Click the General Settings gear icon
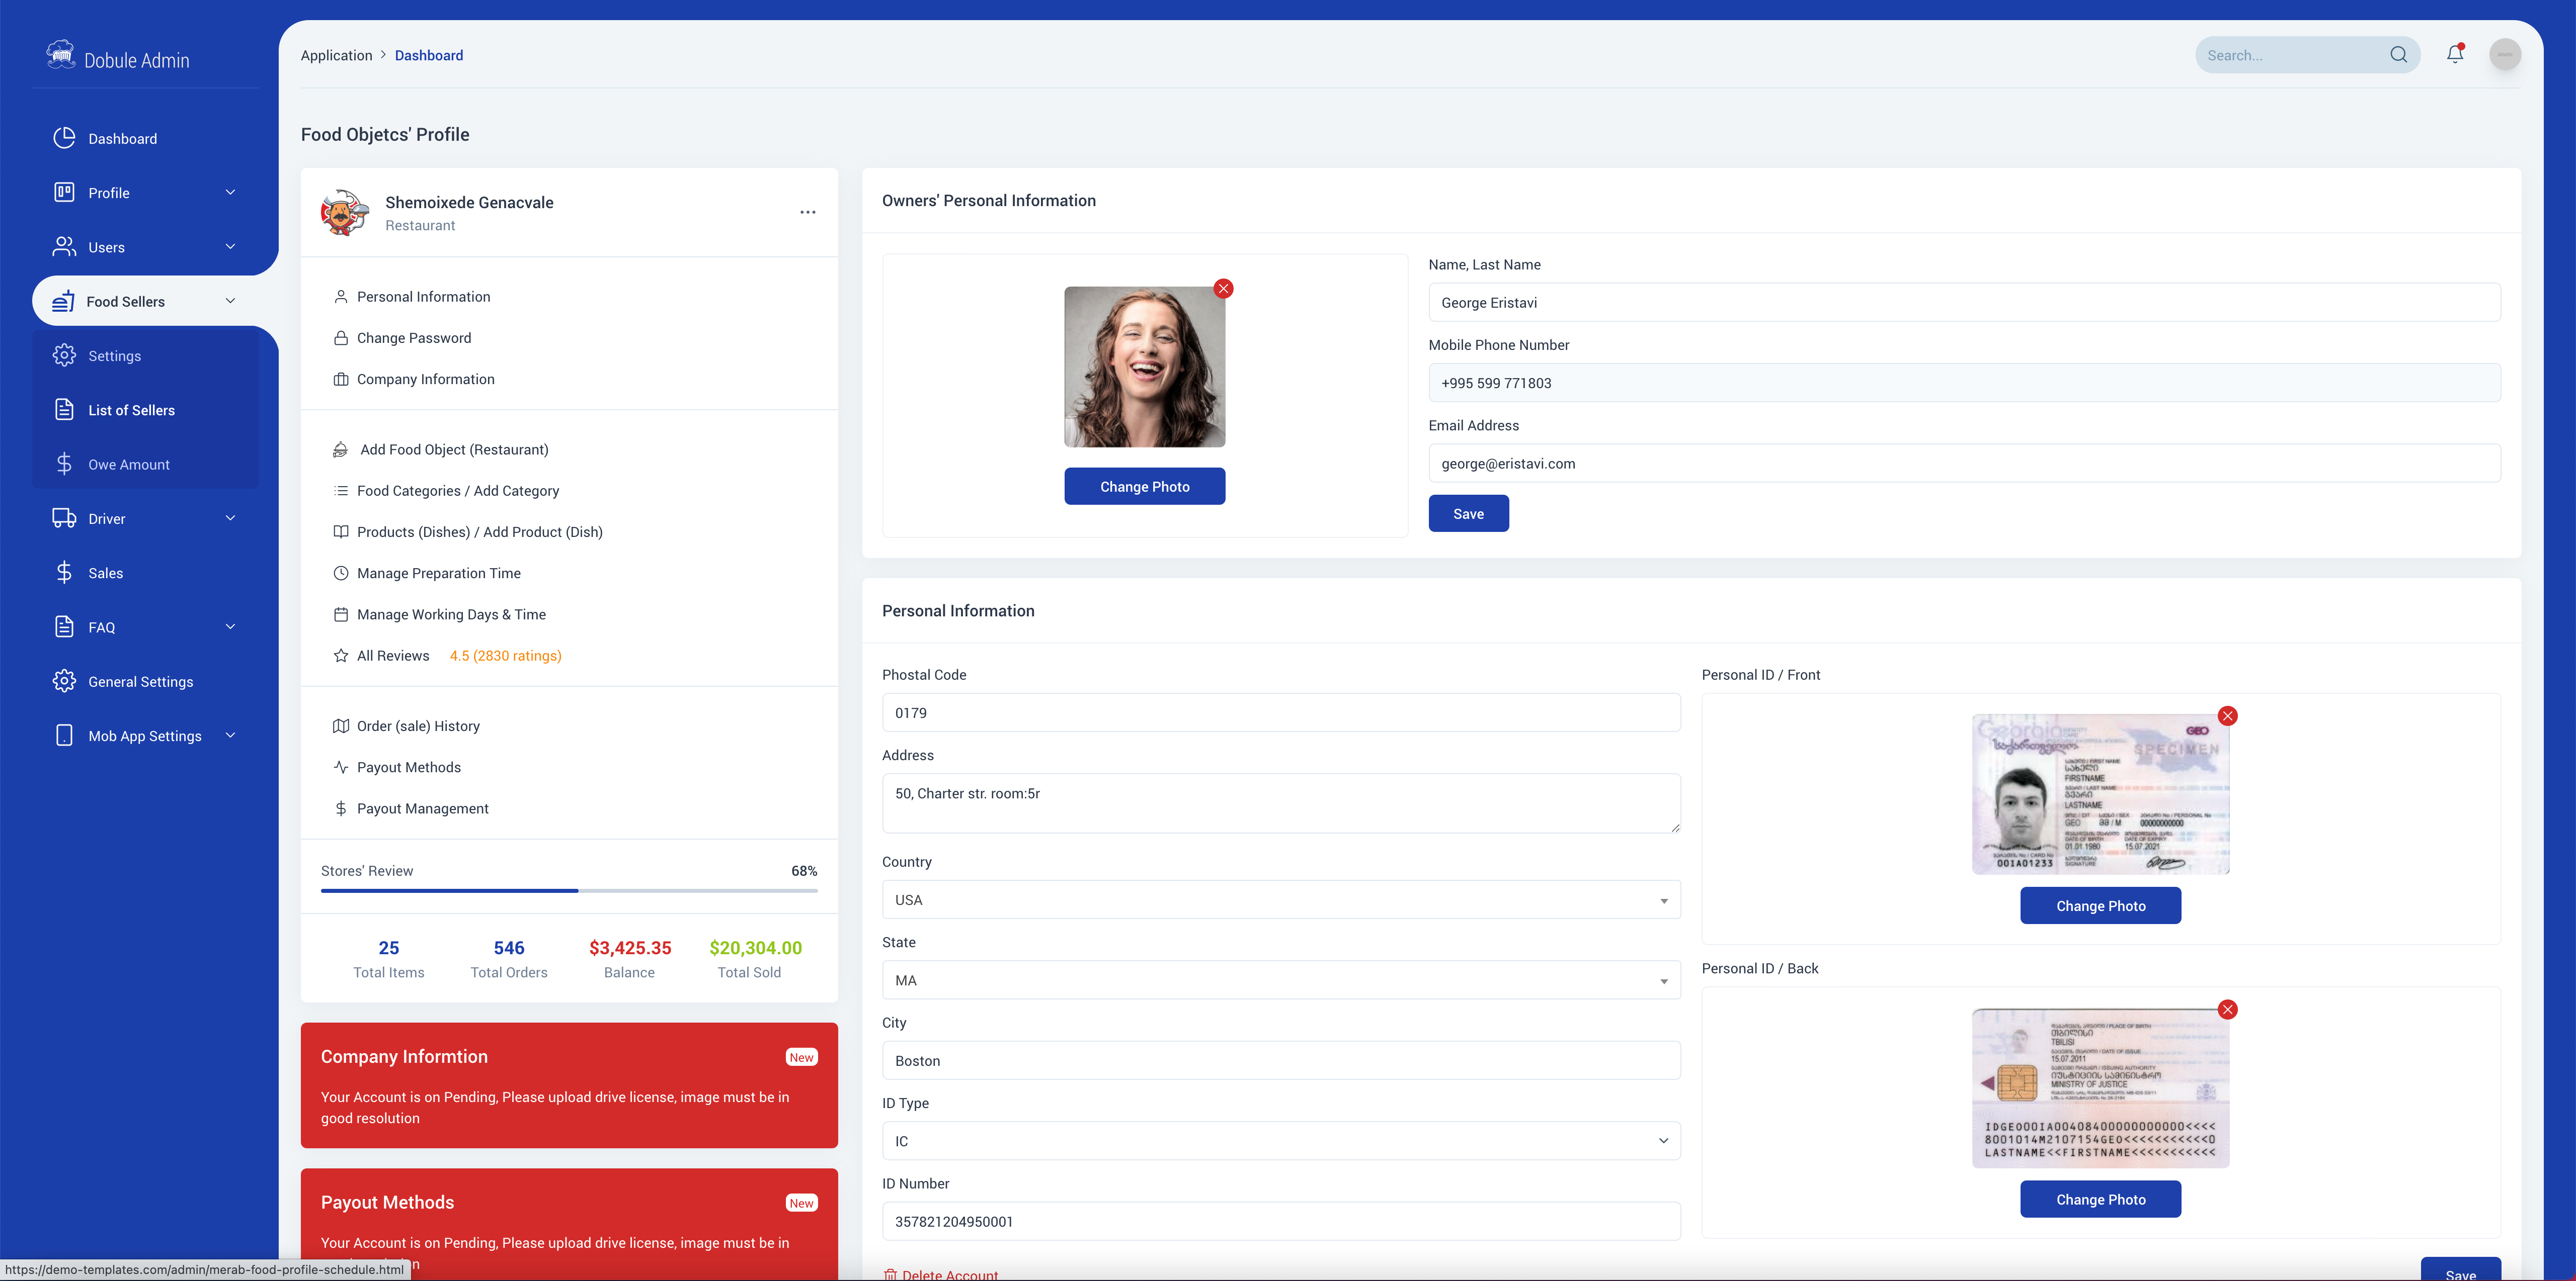2576x1281 pixels. tap(64, 681)
